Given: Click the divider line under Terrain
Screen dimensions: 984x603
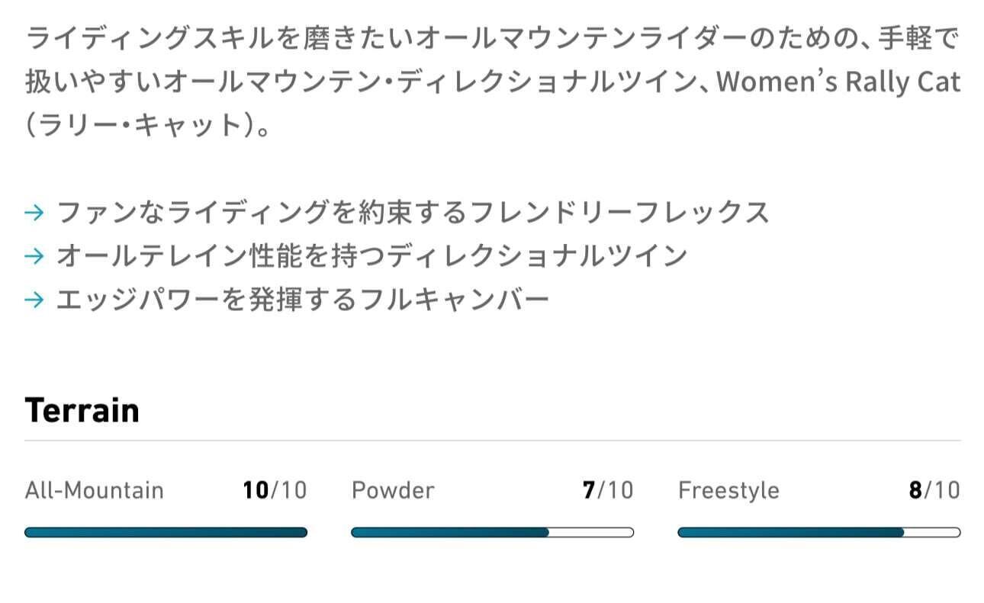Looking at the screenshot, I should pyautogui.click(x=492, y=441).
